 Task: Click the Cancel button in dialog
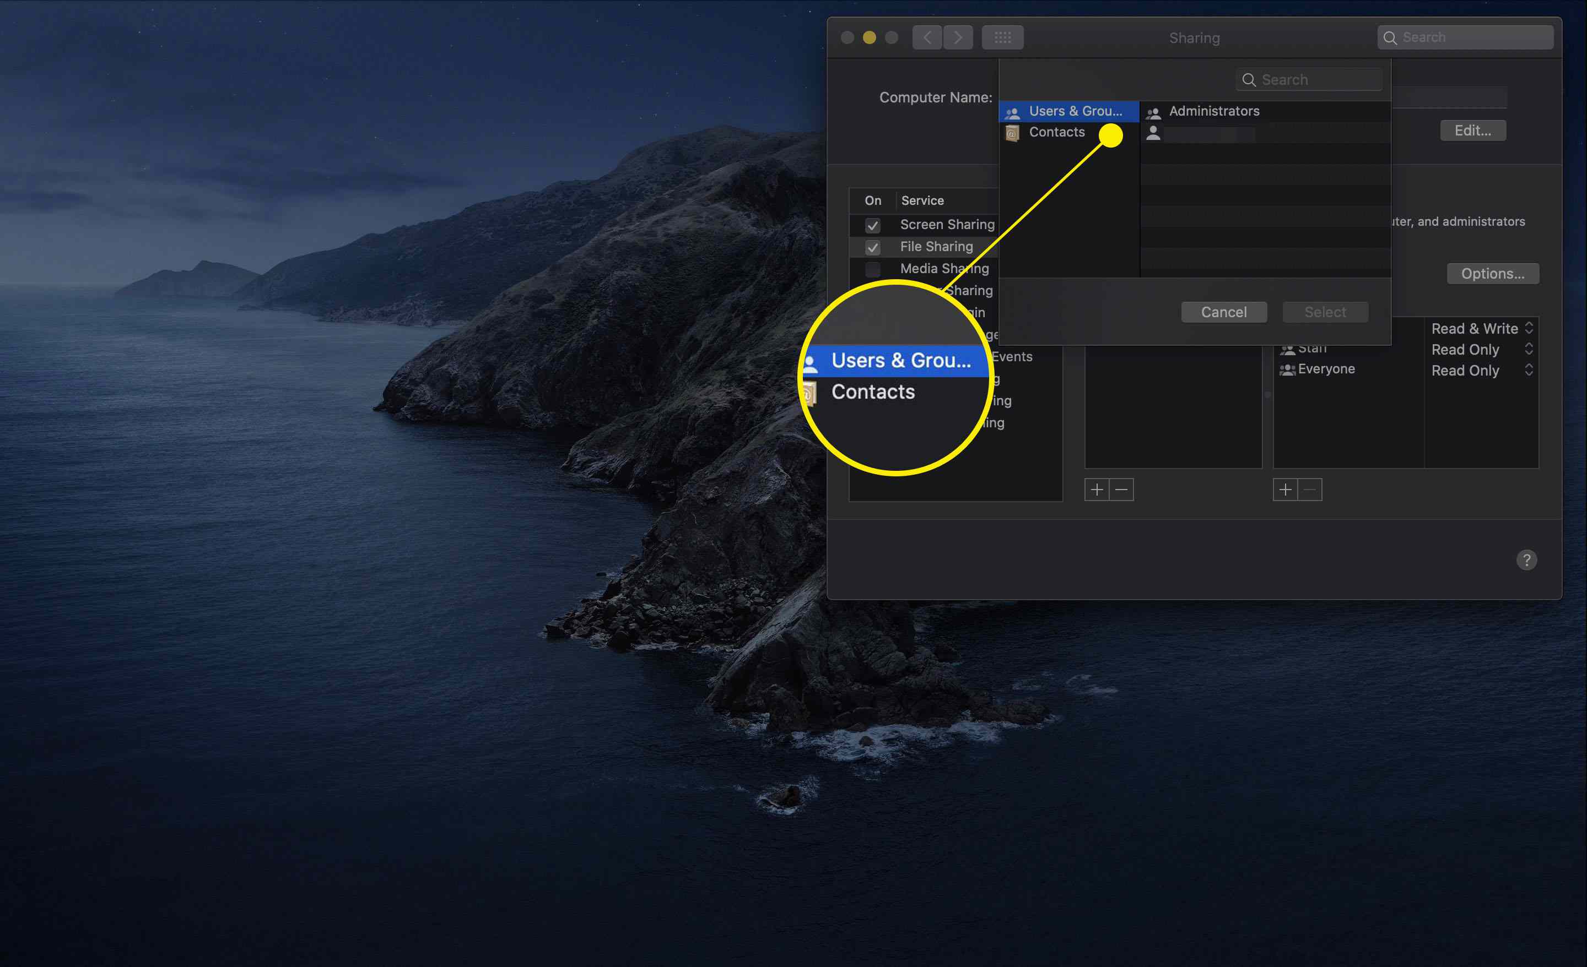tap(1224, 310)
